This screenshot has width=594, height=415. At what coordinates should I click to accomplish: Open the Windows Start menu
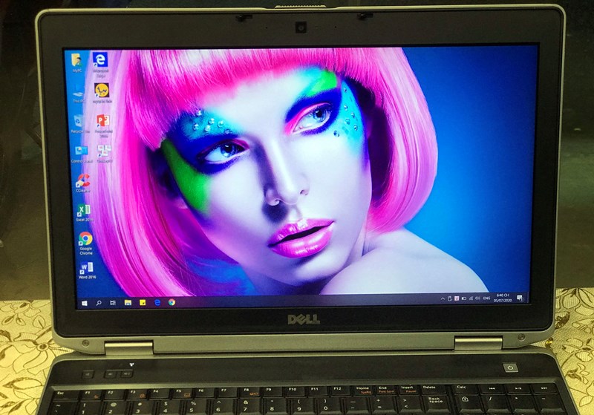tap(85, 304)
